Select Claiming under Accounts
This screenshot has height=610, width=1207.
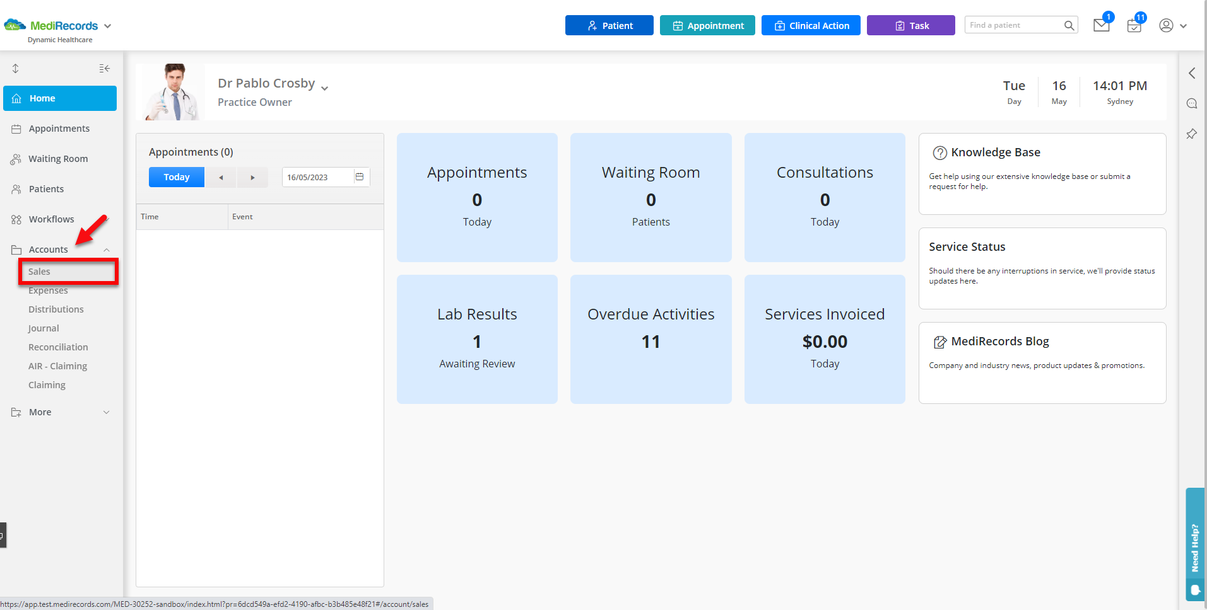(47, 385)
